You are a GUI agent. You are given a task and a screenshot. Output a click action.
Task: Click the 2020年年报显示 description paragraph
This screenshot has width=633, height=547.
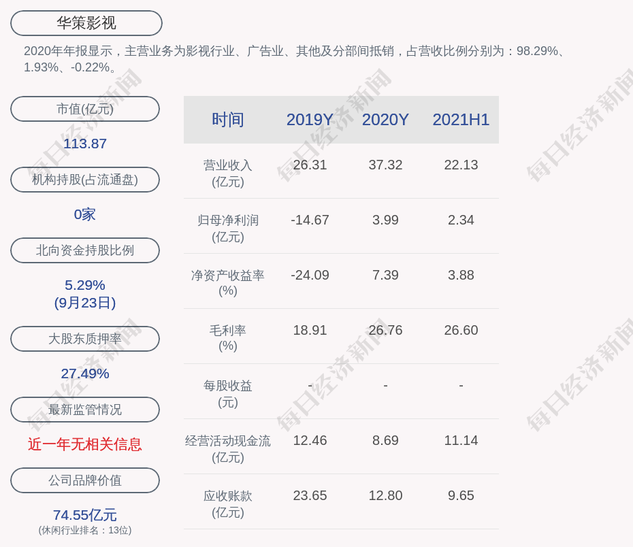(x=295, y=59)
